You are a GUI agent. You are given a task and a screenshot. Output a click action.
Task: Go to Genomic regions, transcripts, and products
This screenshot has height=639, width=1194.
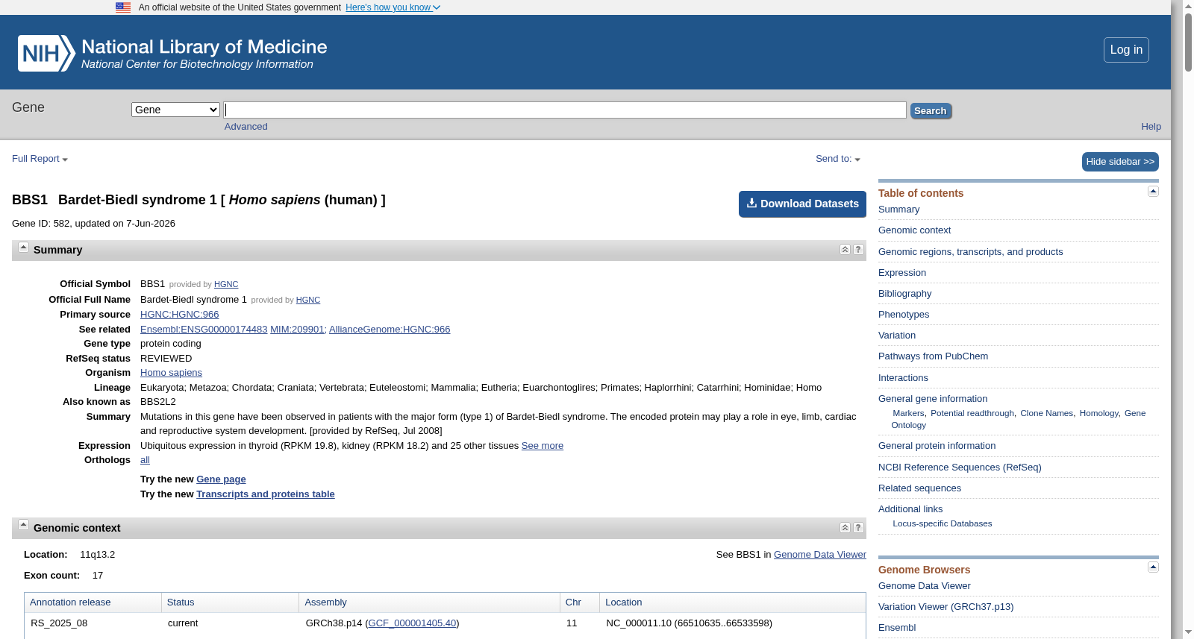click(970, 252)
